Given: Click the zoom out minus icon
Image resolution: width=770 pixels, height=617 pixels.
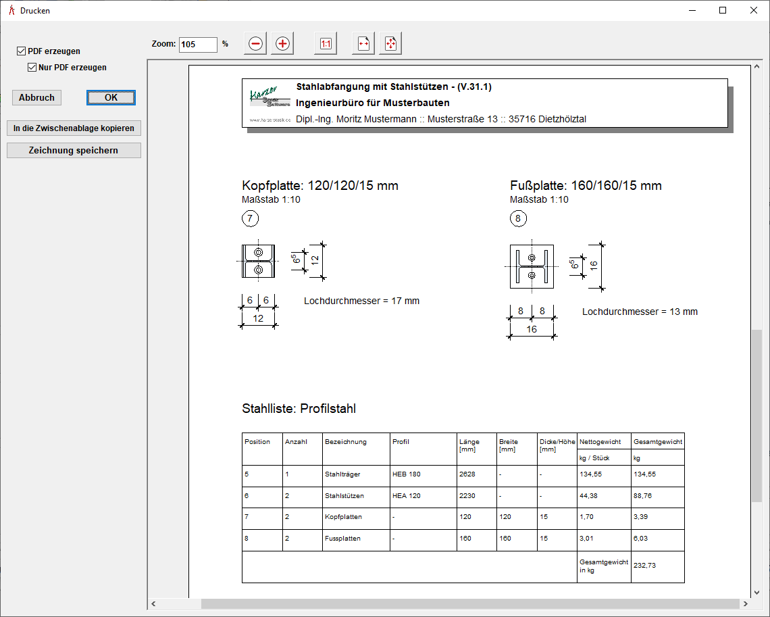Looking at the screenshot, I should point(255,44).
